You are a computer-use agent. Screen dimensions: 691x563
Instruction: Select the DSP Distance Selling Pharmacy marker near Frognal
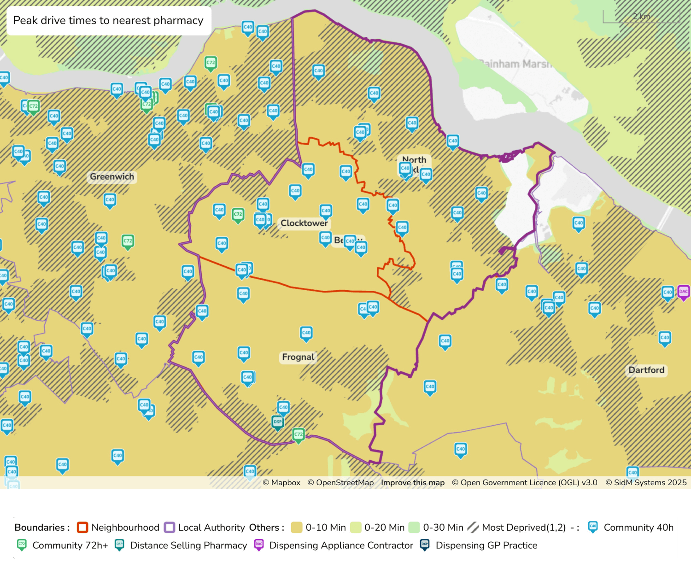277,422
